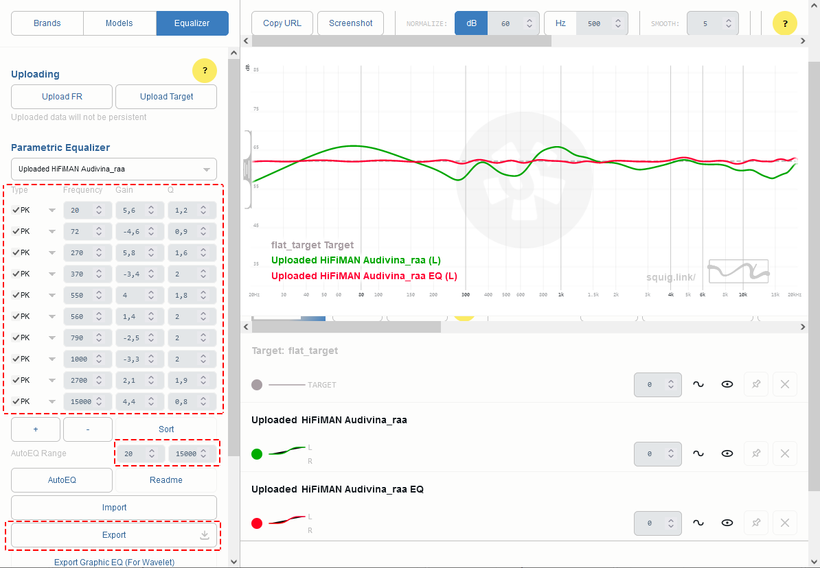Viewport: 820px width, 568px height.
Task: Switch to the Models tab
Action: click(119, 23)
